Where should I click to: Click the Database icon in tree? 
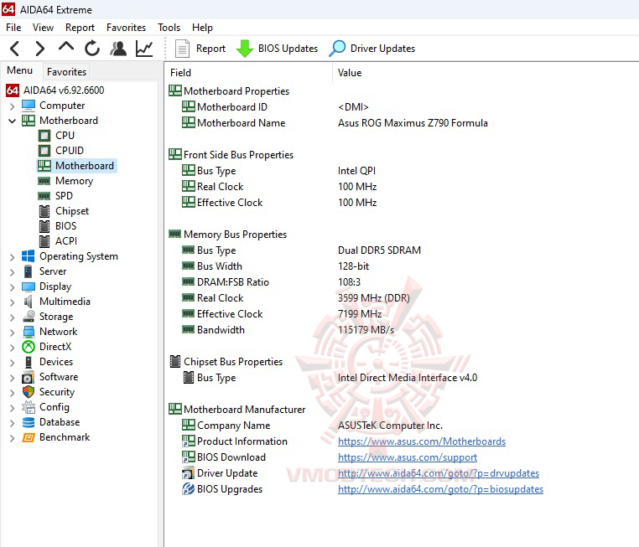29,422
